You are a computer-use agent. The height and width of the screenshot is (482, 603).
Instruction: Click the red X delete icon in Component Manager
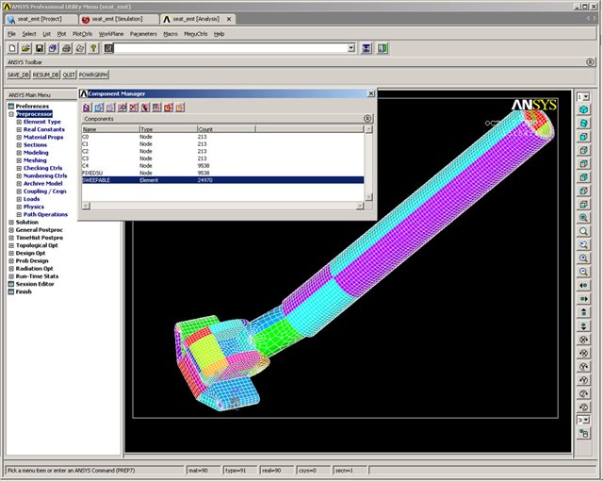tap(134, 108)
